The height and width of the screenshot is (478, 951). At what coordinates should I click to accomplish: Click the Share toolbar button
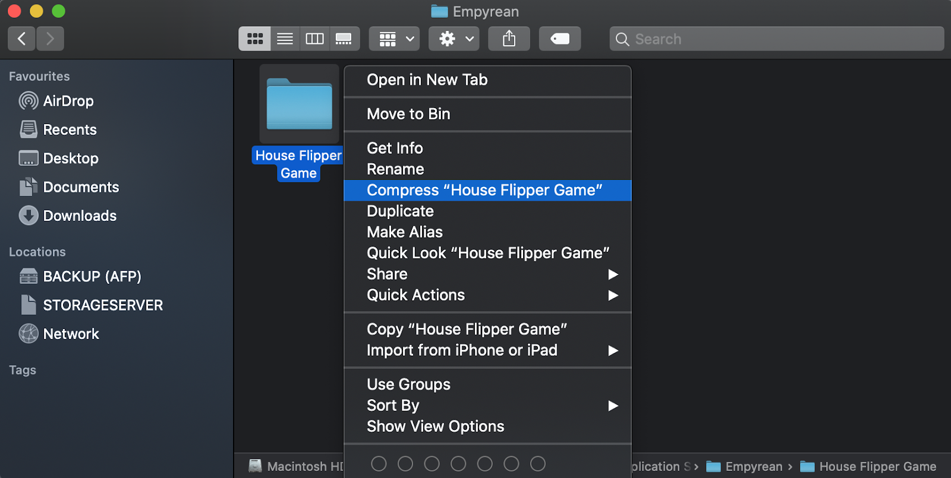pos(509,39)
